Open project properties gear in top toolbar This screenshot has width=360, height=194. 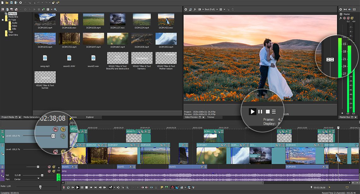tap(20, 3)
